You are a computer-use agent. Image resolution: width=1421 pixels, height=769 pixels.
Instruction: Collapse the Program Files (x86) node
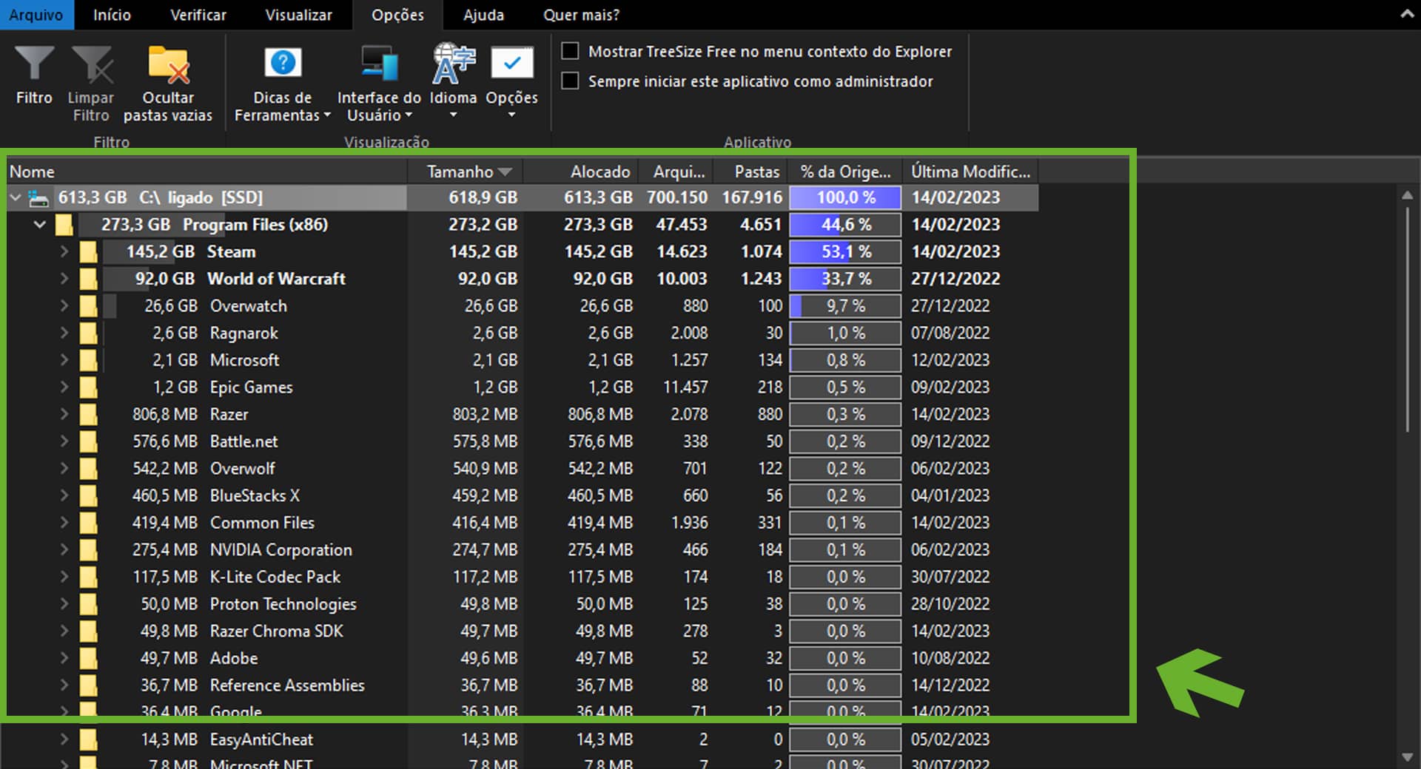(40, 225)
